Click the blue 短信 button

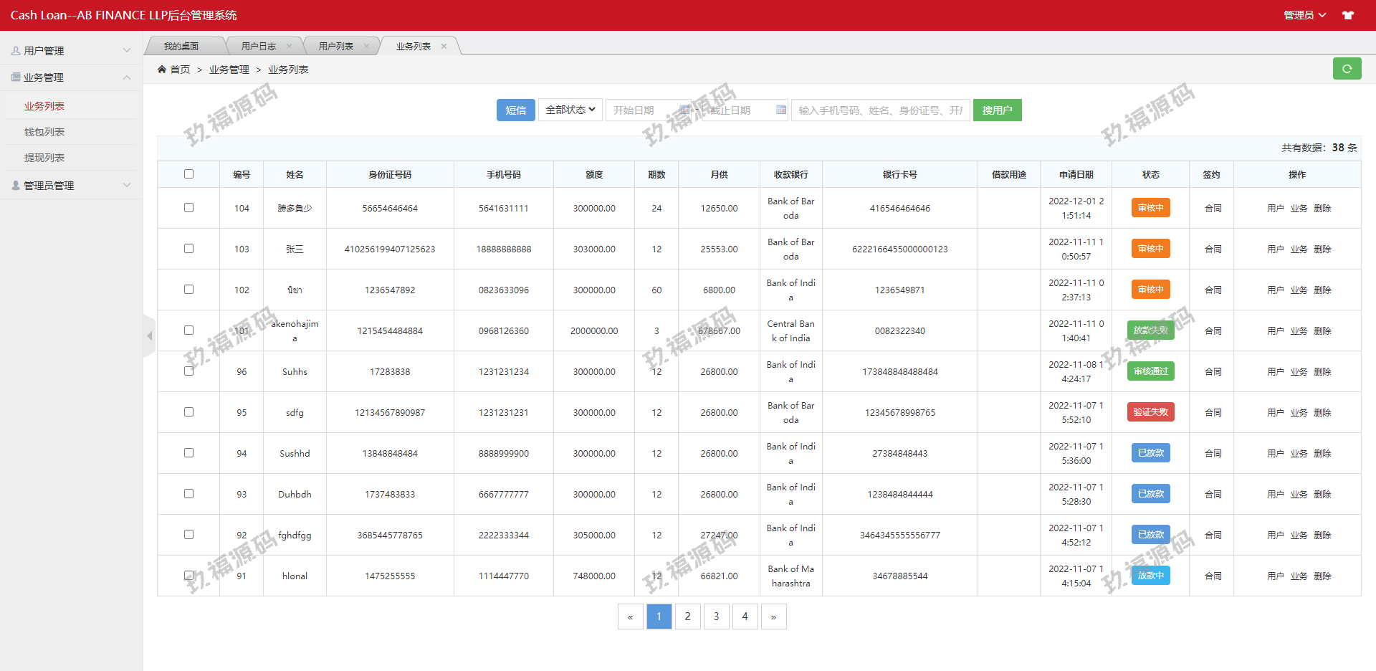coord(515,110)
